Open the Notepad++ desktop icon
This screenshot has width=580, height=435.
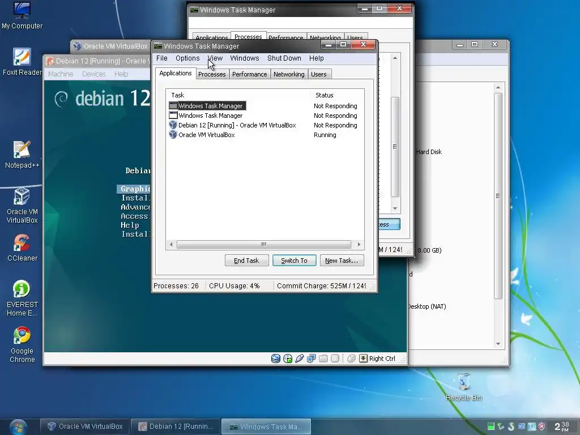click(x=22, y=155)
